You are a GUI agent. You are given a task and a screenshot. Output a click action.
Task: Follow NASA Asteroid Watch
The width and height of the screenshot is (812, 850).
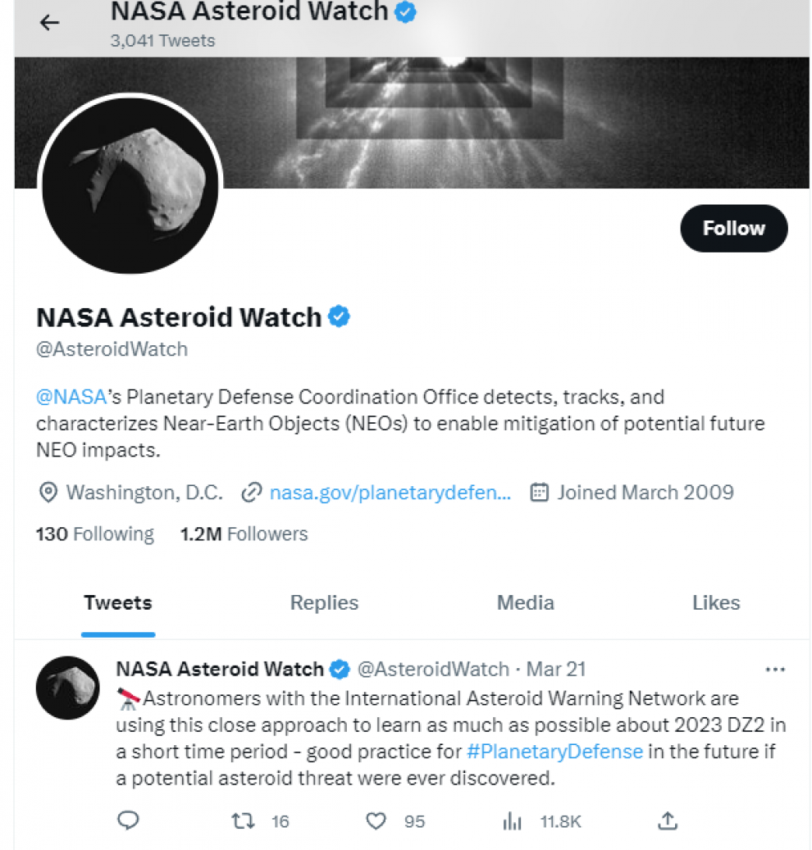pyautogui.click(x=733, y=228)
